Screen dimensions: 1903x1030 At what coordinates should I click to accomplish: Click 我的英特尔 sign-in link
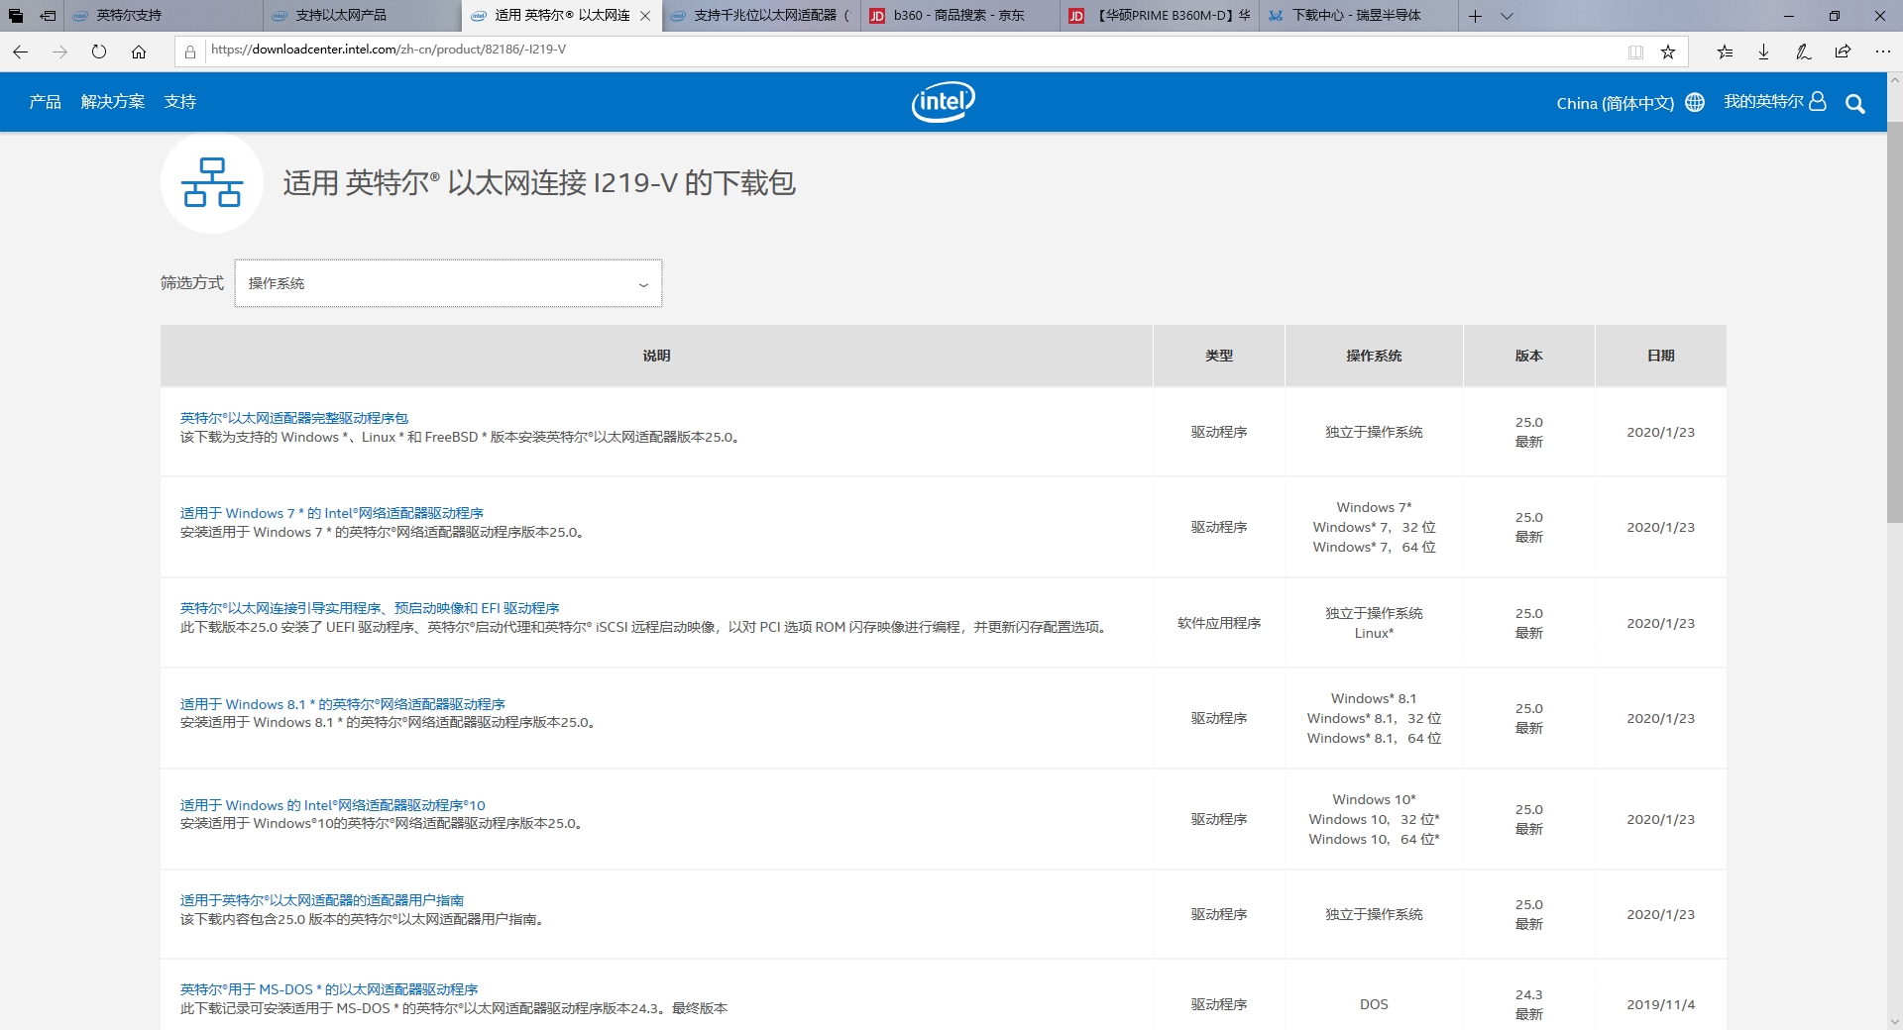pyautogui.click(x=1763, y=101)
